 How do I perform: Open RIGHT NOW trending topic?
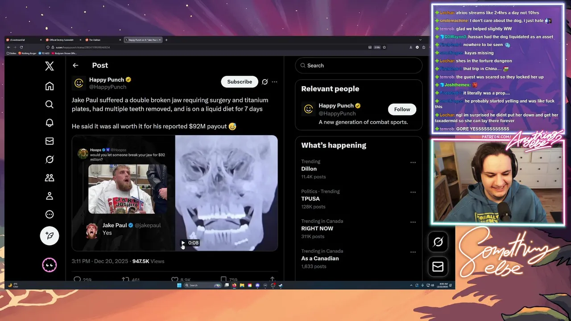tap(317, 229)
